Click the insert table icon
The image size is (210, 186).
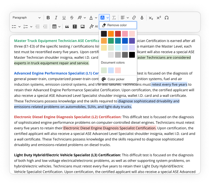pos(54,27)
